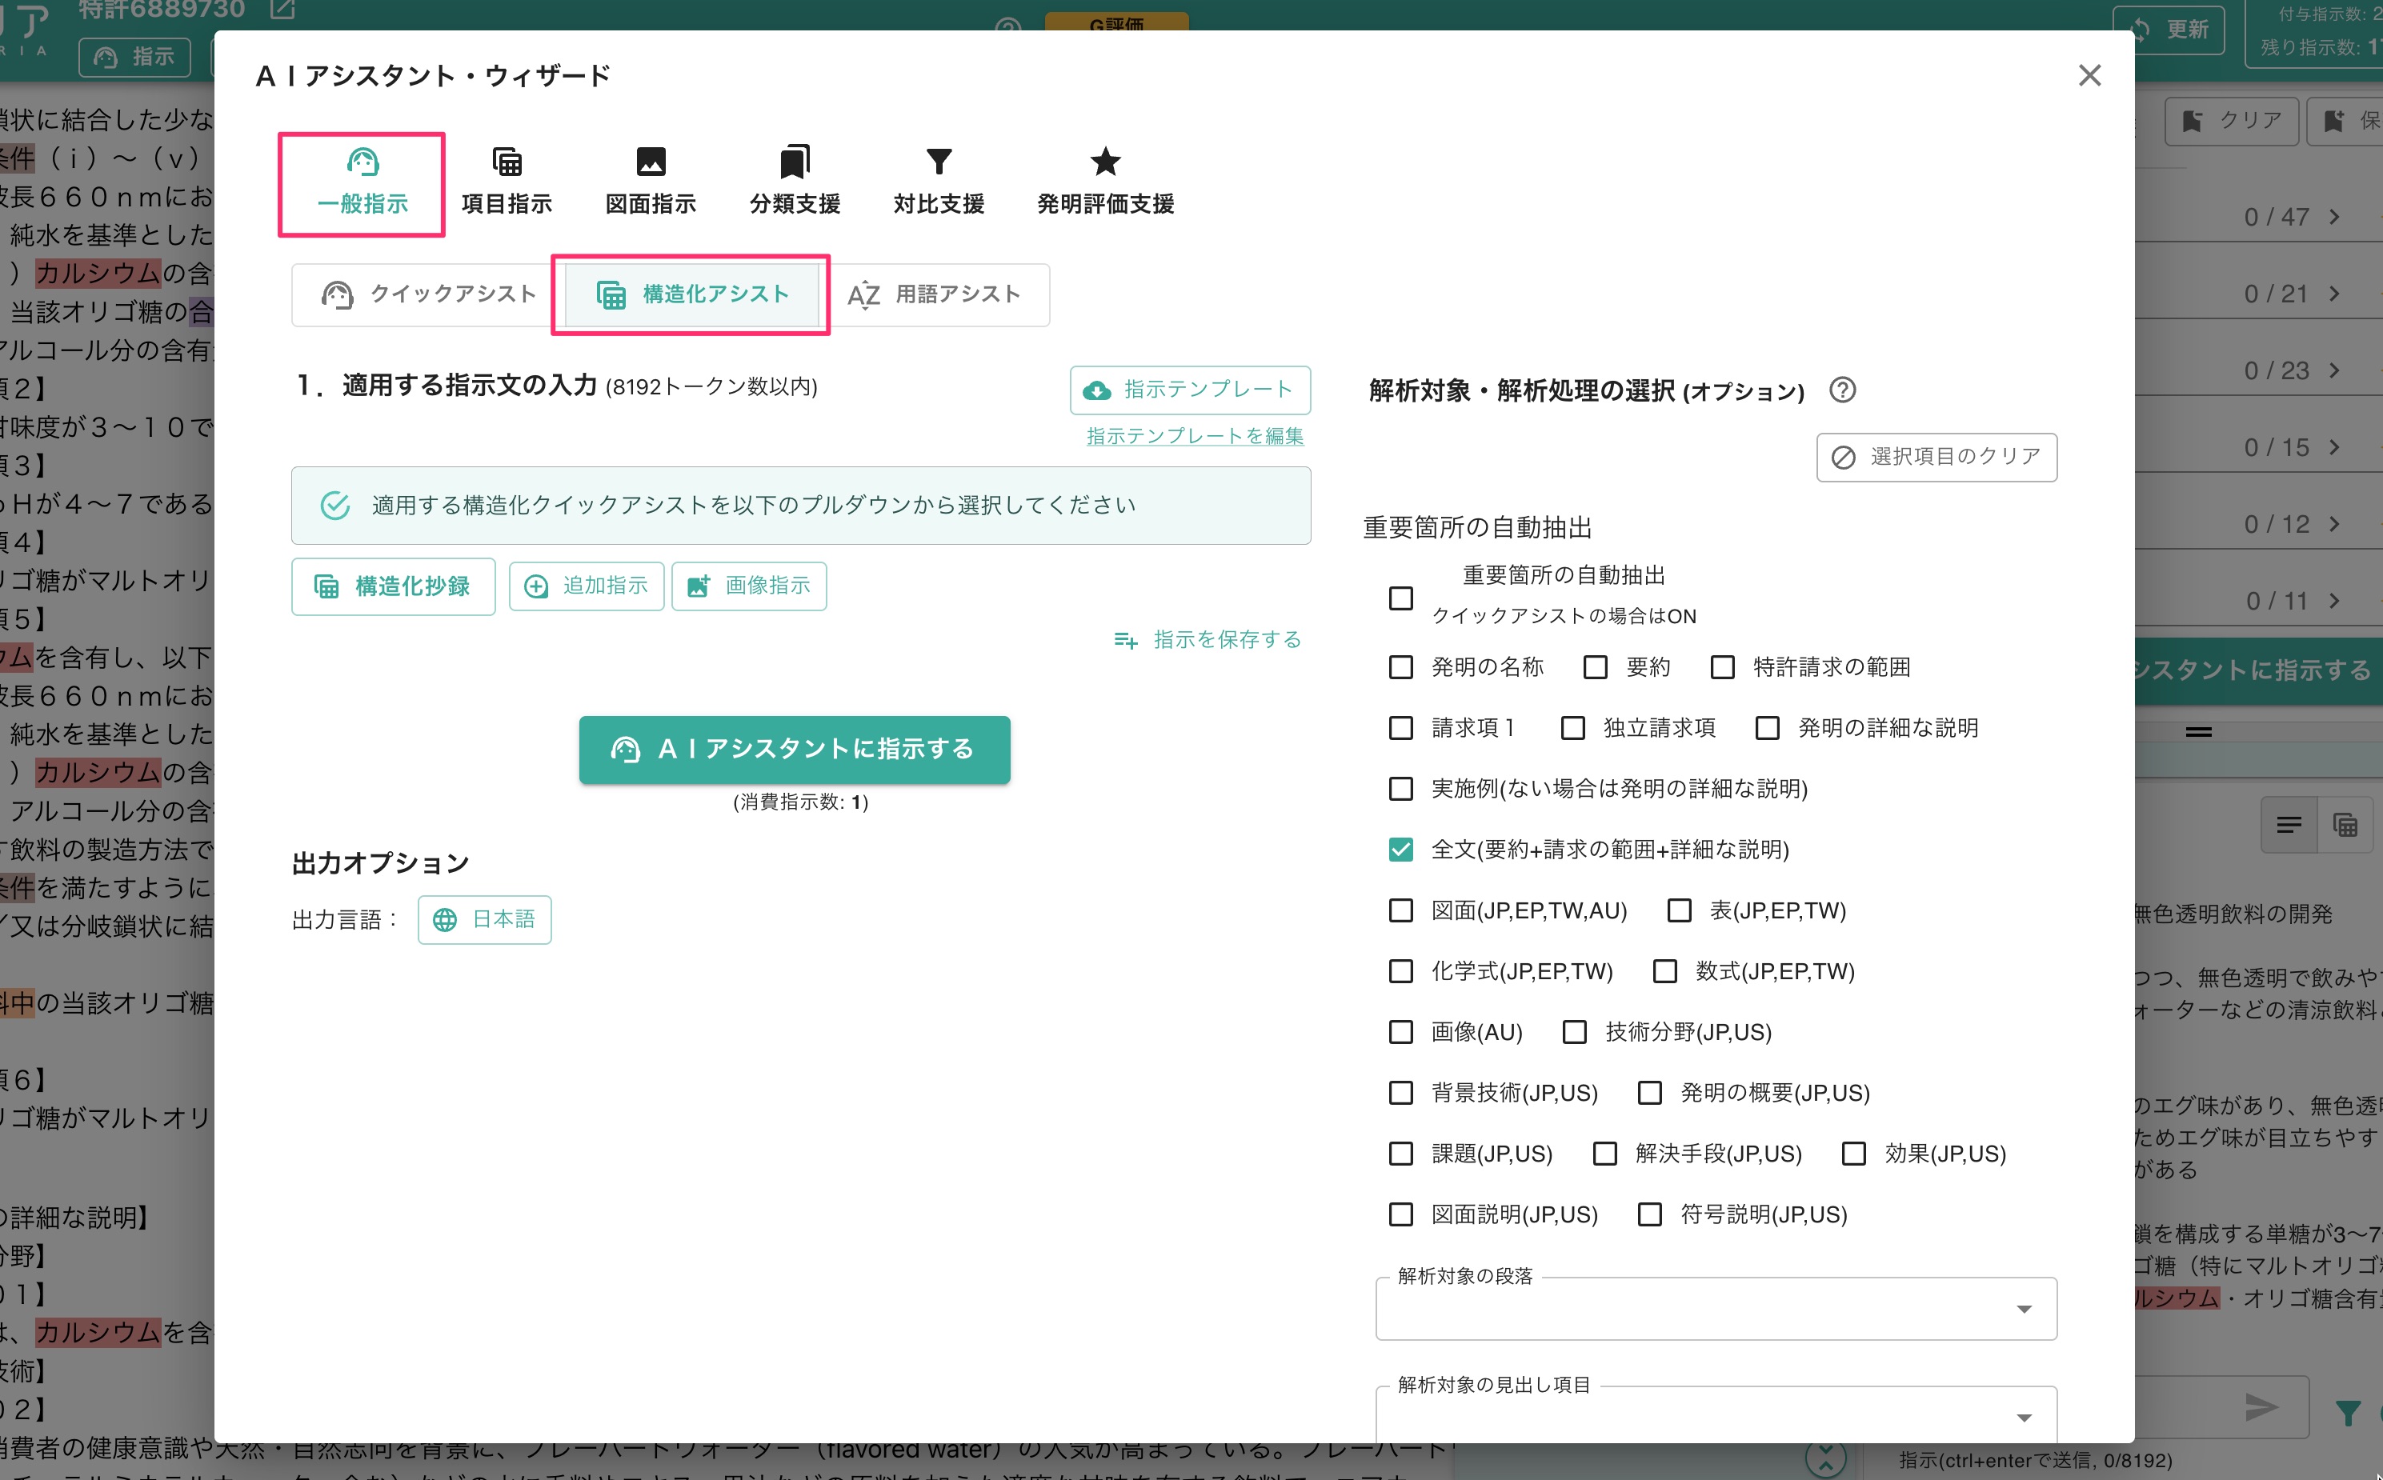Viewport: 2383px width, 1480px height.
Task: Click the cloud icon on 指示テンプレート button
Action: tap(1098, 390)
